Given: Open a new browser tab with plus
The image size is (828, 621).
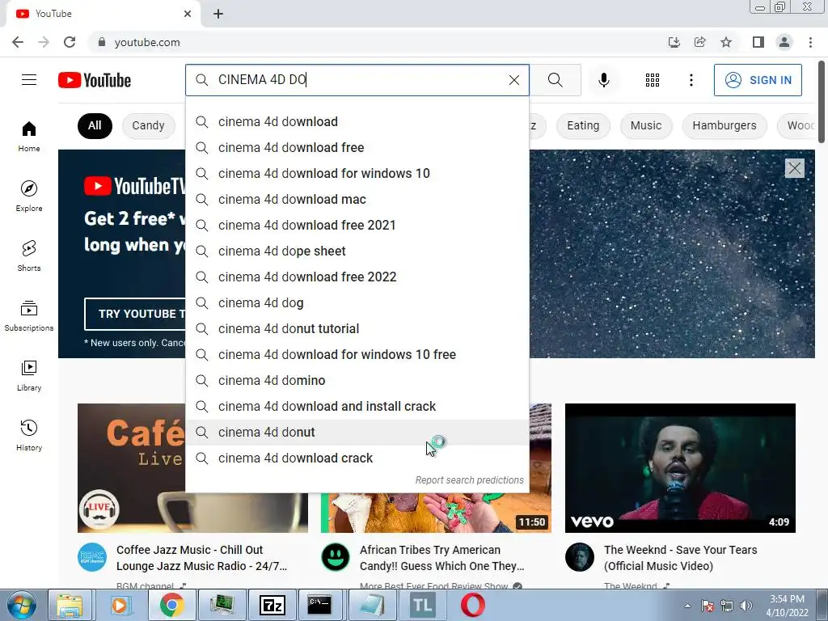Looking at the screenshot, I should [x=218, y=14].
